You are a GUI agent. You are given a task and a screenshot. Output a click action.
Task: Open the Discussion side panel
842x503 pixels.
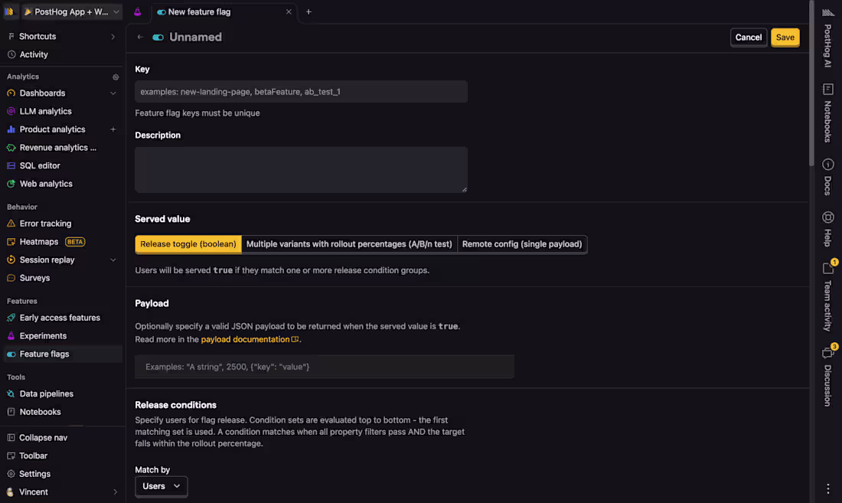(827, 375)
